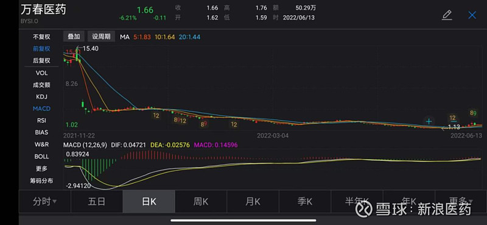
Task: Click the 2021-11-22 start date label
Action: click(x=79, y=136)
